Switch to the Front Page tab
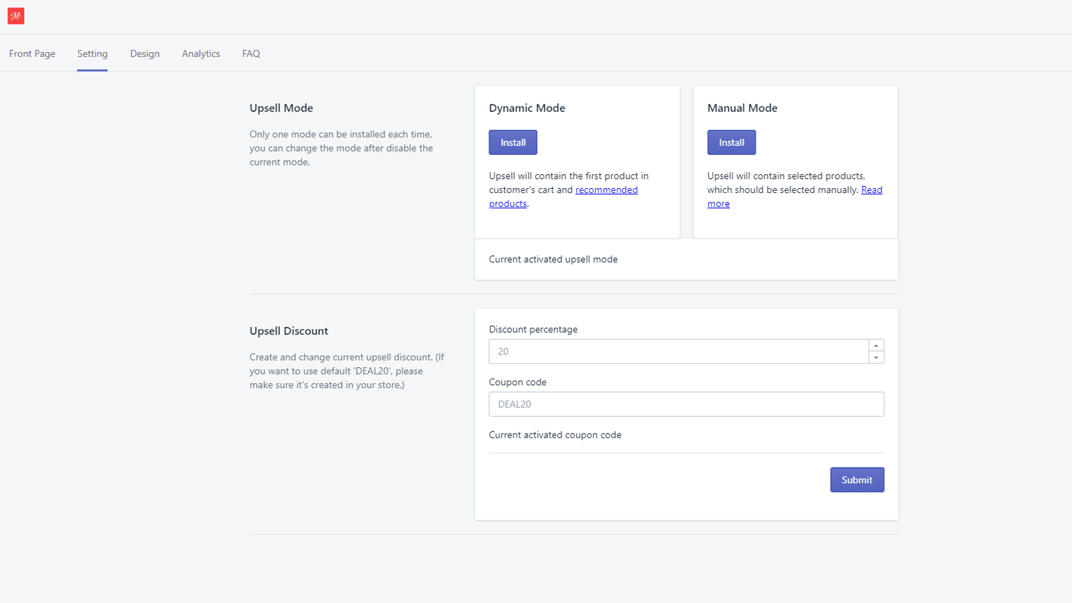1072x603 pixels. pyautogui.click(x=31, y=53)
